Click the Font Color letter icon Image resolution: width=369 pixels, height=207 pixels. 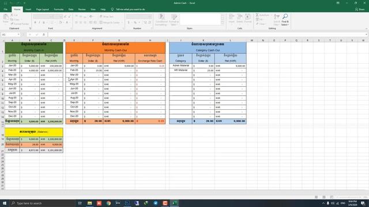(x=67, y=22)
